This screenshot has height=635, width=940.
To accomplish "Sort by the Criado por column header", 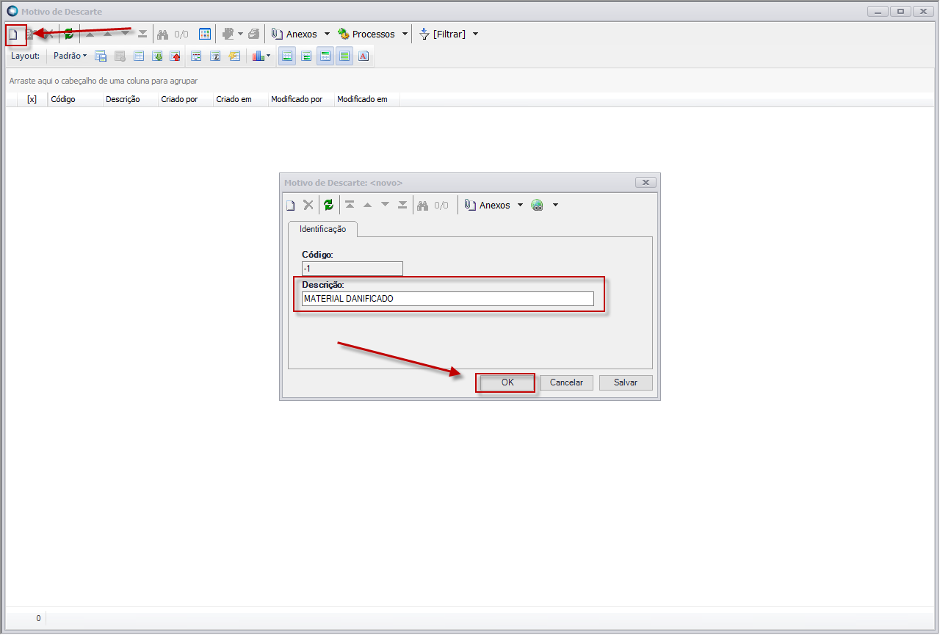I will tap(186, 99).
